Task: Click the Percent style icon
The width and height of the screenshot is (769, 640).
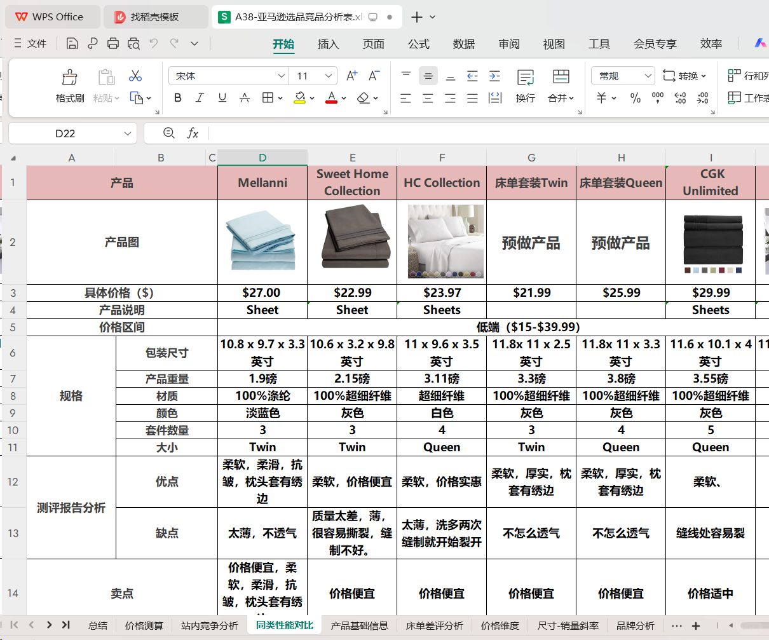Action: click(x=636, y=98)
